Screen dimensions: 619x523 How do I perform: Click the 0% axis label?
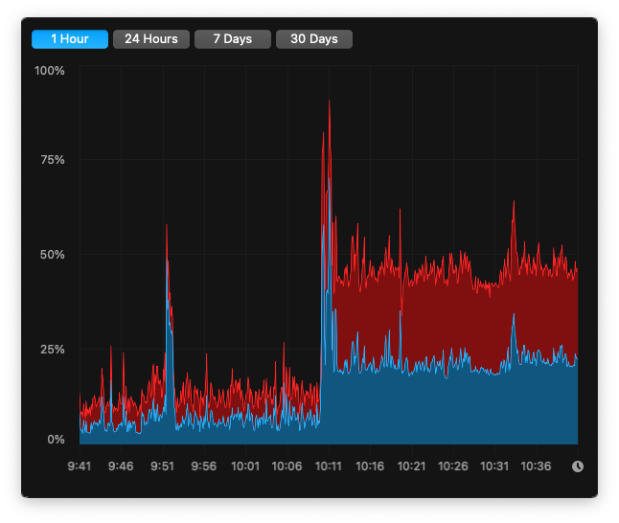pyautogui.click(x=56, y=440)
